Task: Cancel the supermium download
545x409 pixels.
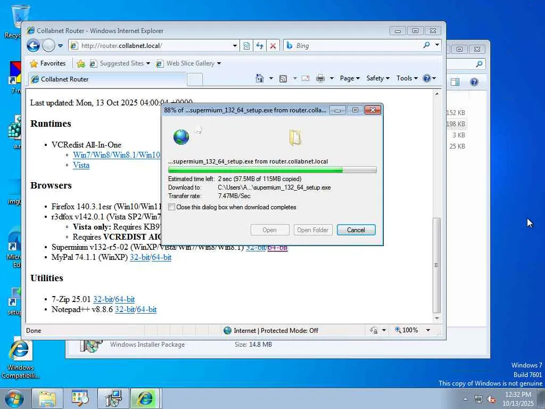Action: (356, 230)
